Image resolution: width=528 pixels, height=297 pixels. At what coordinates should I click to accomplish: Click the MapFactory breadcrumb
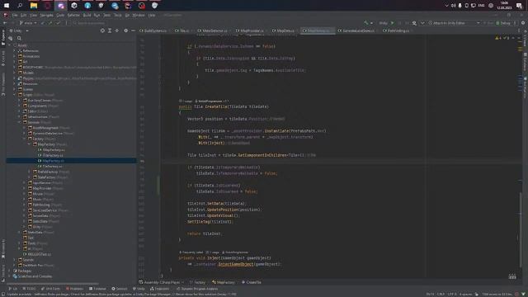pyautogui.click(x=224, y=282)
